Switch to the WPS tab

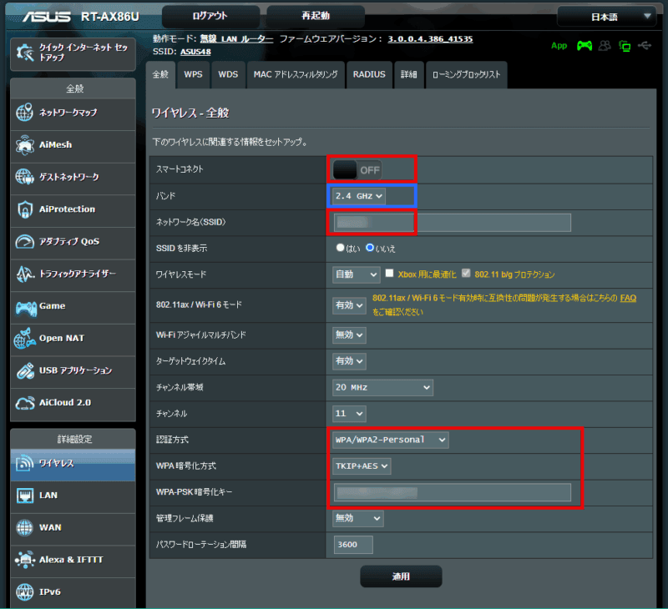pos(193,74)
